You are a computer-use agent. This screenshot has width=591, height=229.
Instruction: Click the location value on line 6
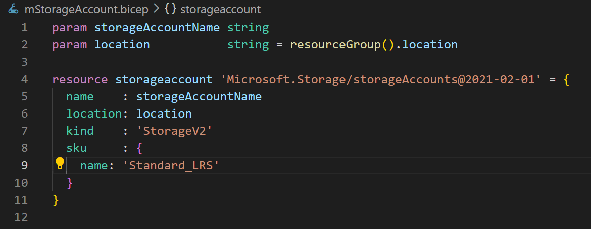(164, 114)
